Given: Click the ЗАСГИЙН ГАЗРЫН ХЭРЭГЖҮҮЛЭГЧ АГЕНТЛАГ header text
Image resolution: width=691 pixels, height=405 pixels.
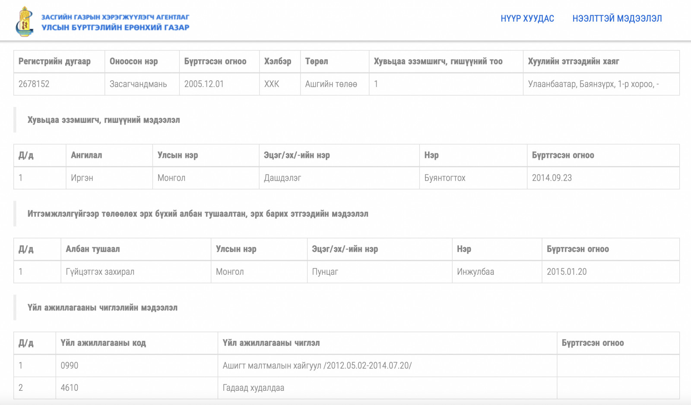Looking at the screenshot, I should click(x=115, y=17).
